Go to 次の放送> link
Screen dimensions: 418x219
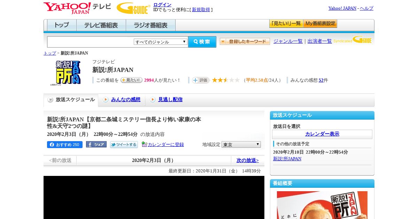[x=248, y=160]
